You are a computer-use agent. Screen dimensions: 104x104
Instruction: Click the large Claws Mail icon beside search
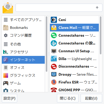click(x=8, y=8)
